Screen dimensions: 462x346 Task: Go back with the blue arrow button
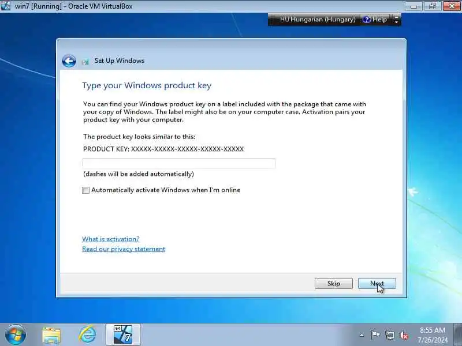tap(69, 61)
